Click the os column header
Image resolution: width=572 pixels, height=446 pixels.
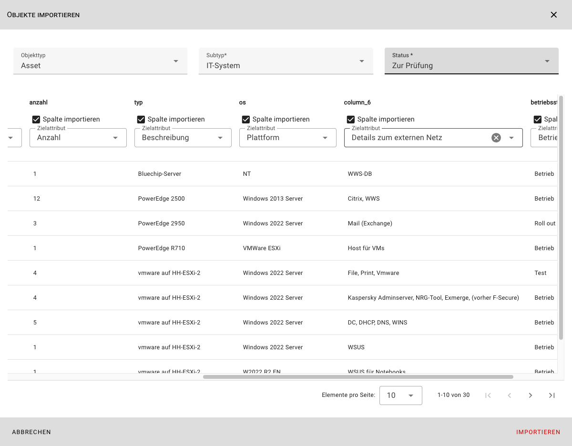click(x=242, y=102)
